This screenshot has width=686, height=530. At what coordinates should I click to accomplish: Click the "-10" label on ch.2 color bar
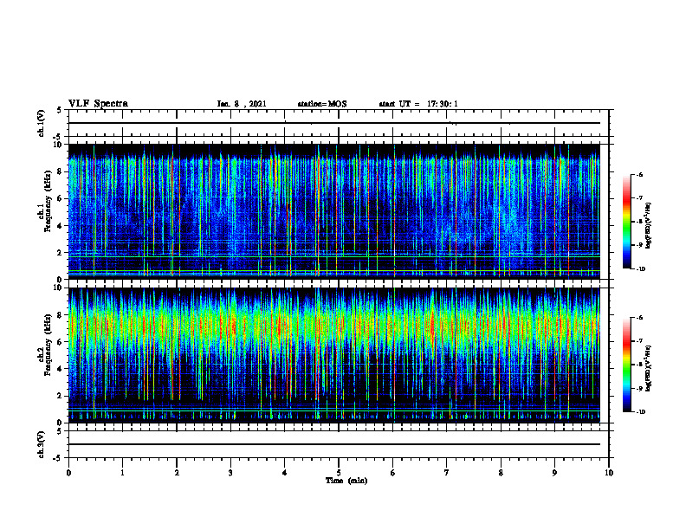pyautogui.click(x=640, y=412)
